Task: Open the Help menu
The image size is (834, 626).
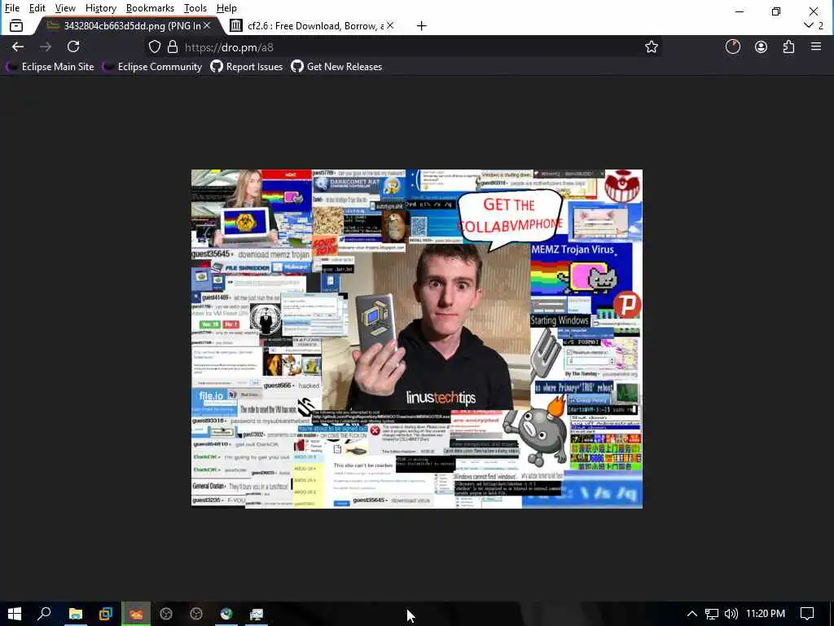Action: pos(226,8)
